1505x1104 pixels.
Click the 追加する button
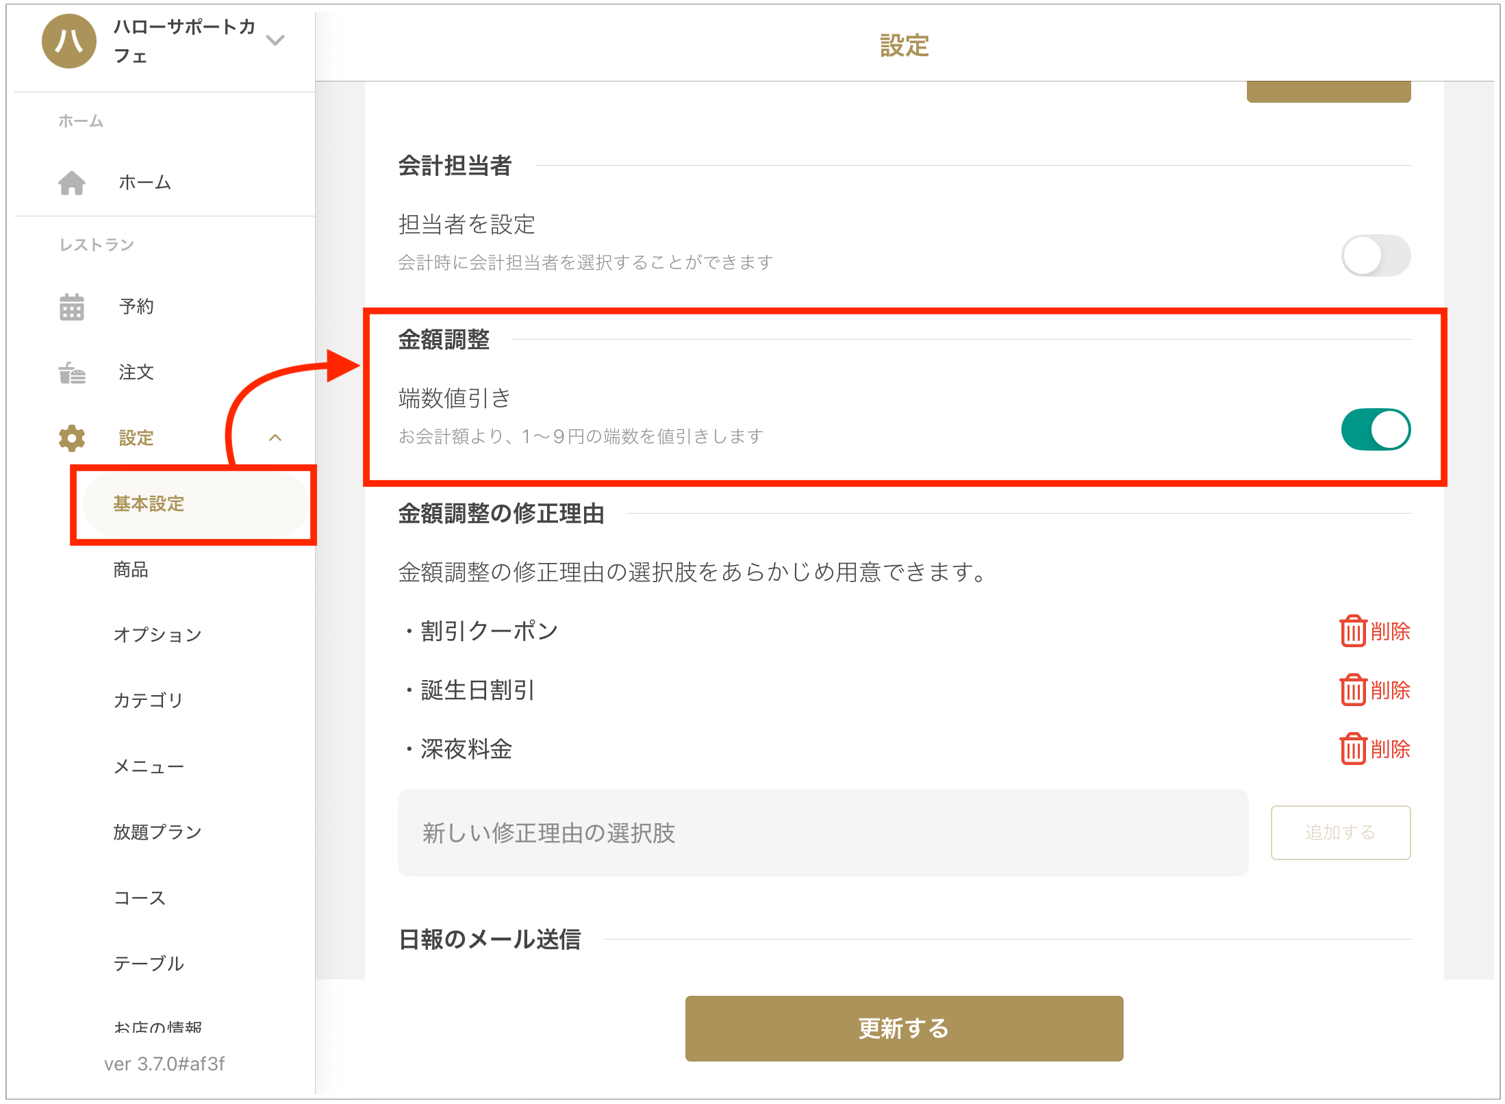pyautogui.click(x=1340, y=833)
